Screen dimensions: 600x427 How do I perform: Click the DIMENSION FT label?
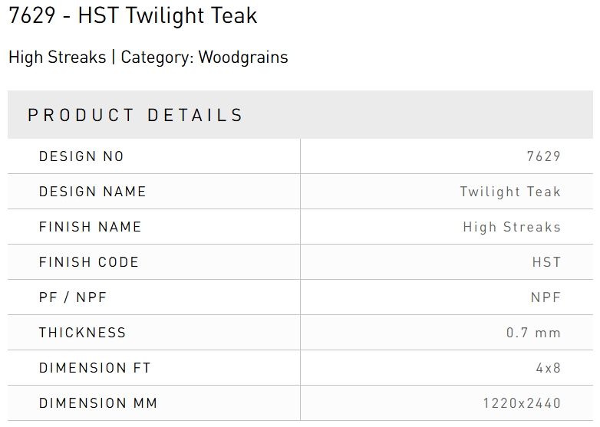94,368
